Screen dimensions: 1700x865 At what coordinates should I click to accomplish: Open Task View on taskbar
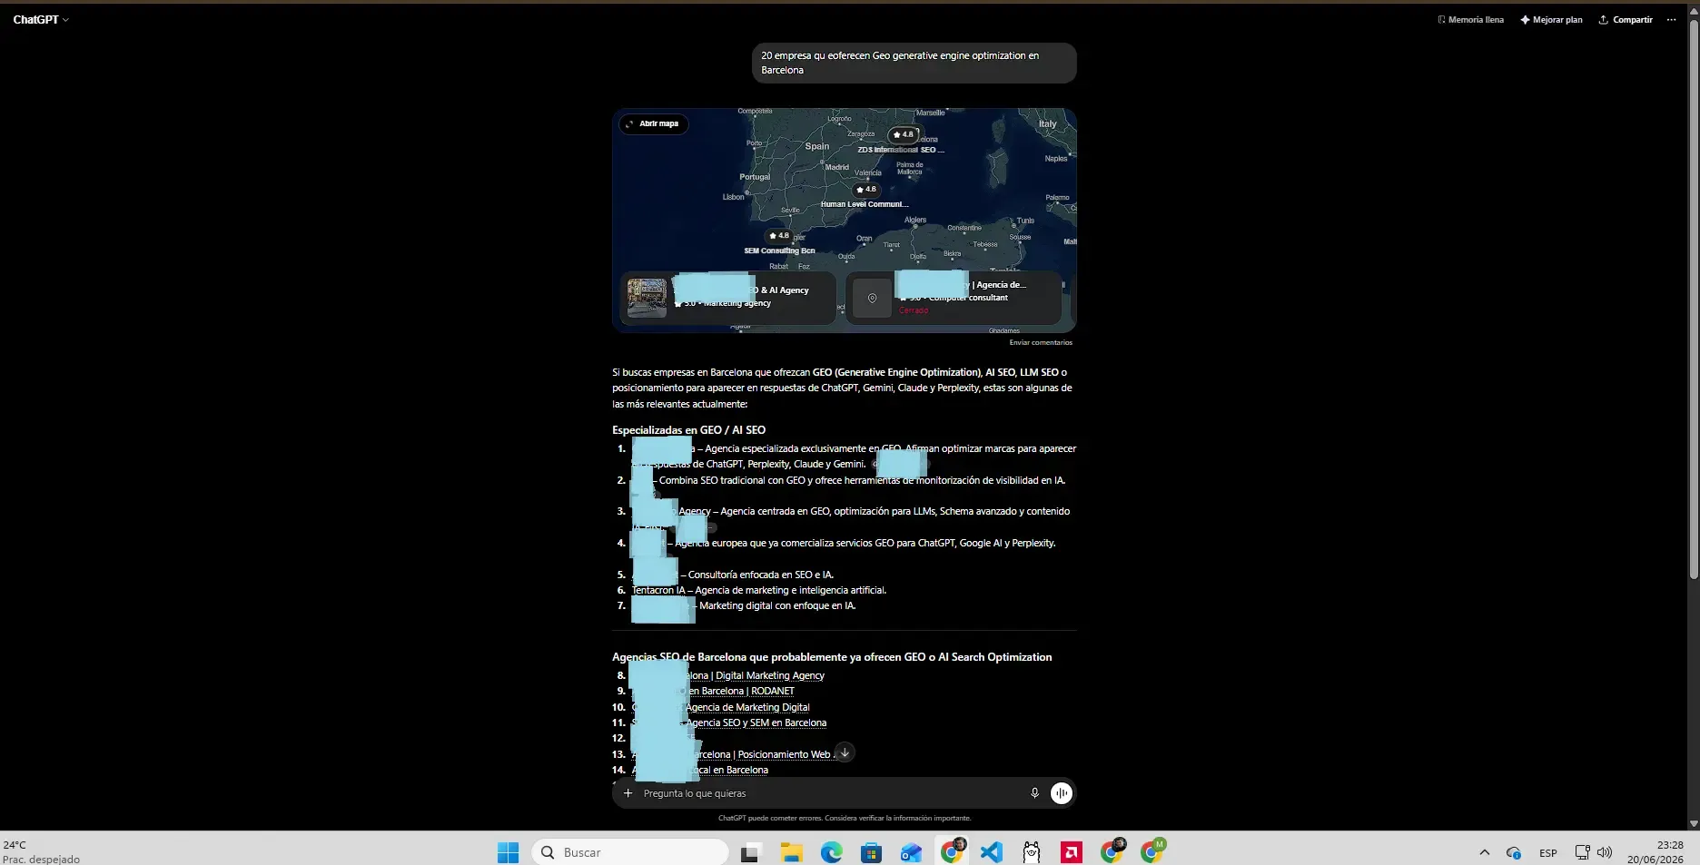tap(750, 852)
